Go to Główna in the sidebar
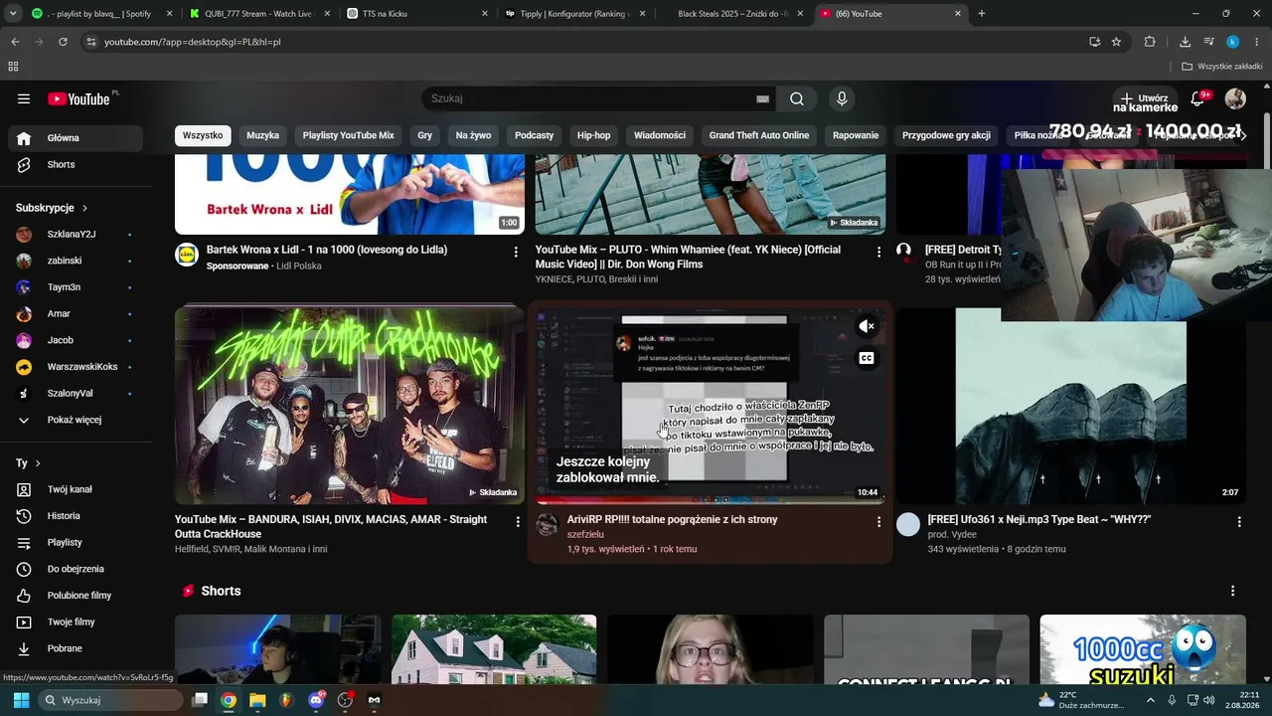This screenshot has width=1272, height=716. click(76, 138)
